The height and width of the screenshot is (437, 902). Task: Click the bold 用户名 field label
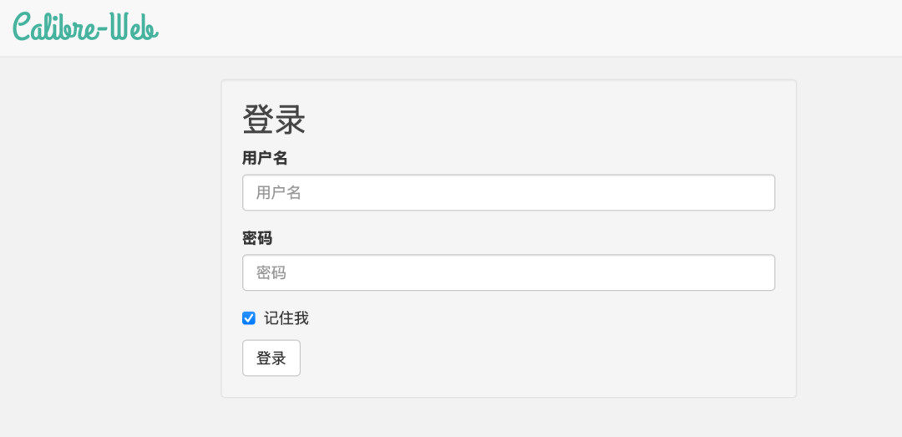[265, 158]
